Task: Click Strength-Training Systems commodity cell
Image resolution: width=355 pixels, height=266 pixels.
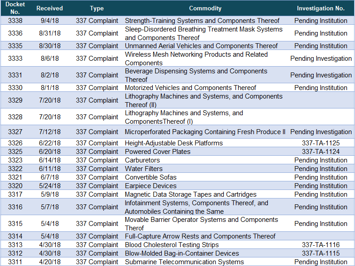Action: click(x=202, y=21)
